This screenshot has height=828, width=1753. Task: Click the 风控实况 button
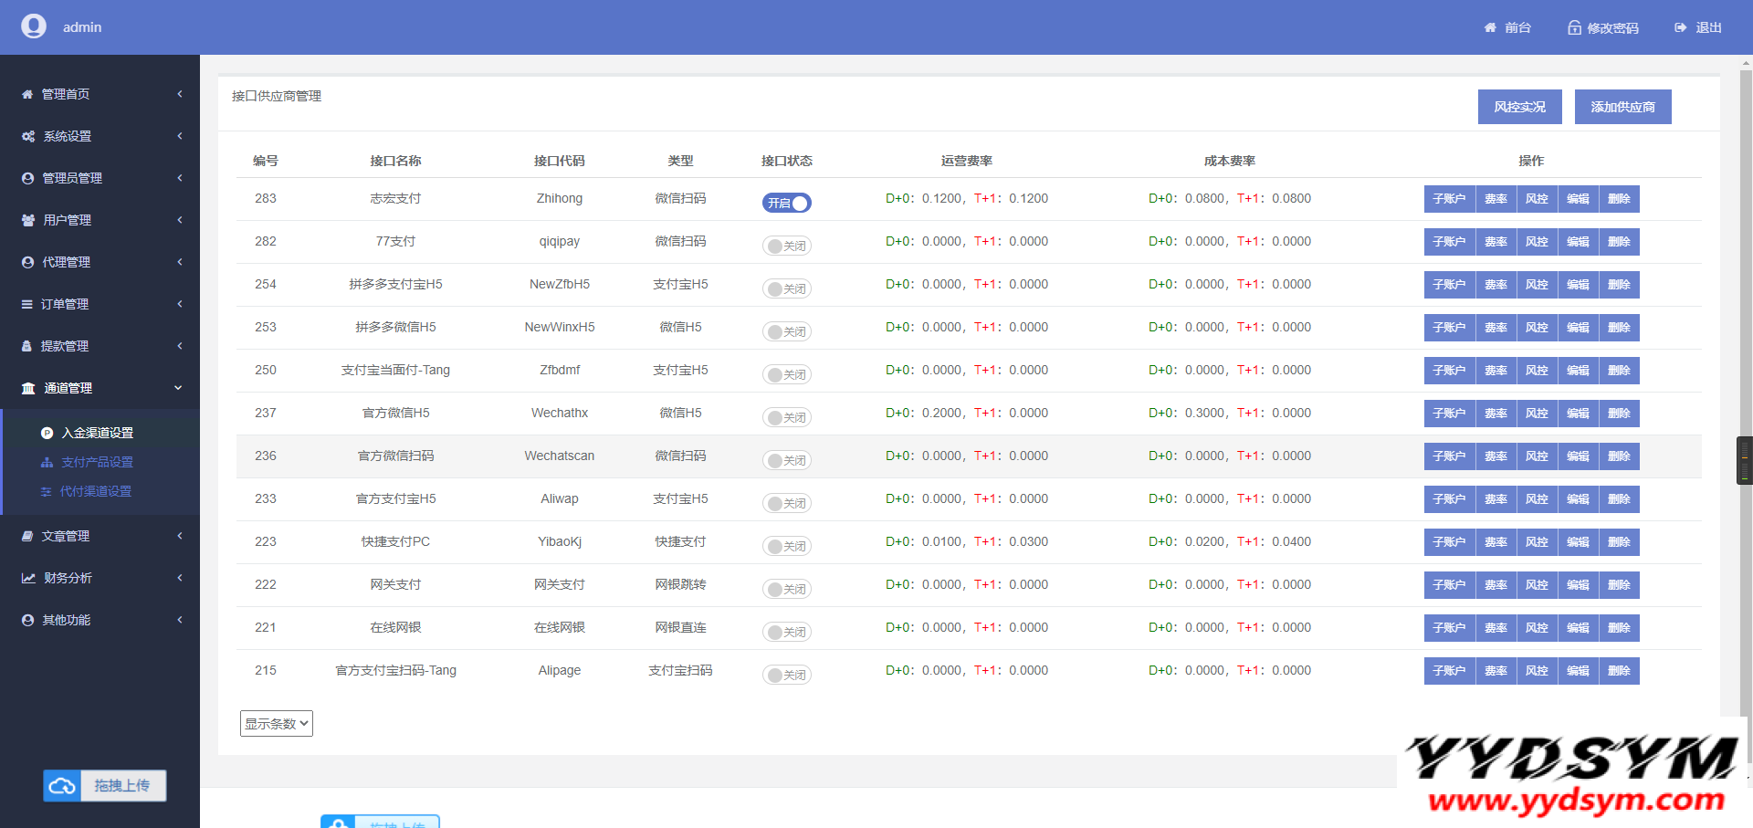pyautogui.click(x=1519, y=107)
